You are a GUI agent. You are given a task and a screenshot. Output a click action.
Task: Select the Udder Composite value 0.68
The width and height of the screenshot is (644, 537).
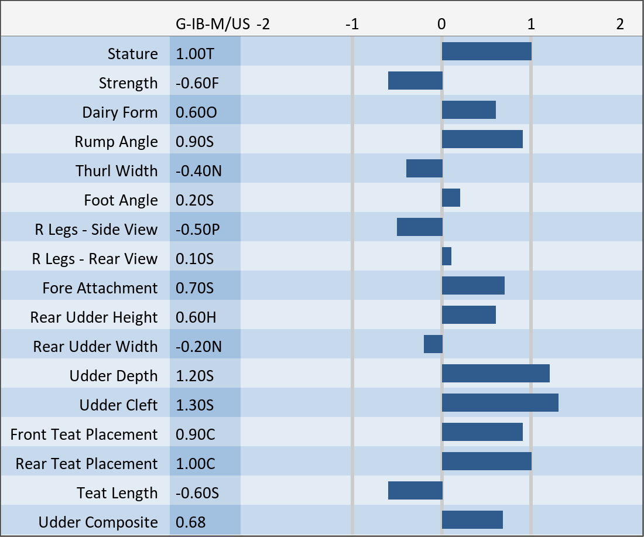point(191,522)
